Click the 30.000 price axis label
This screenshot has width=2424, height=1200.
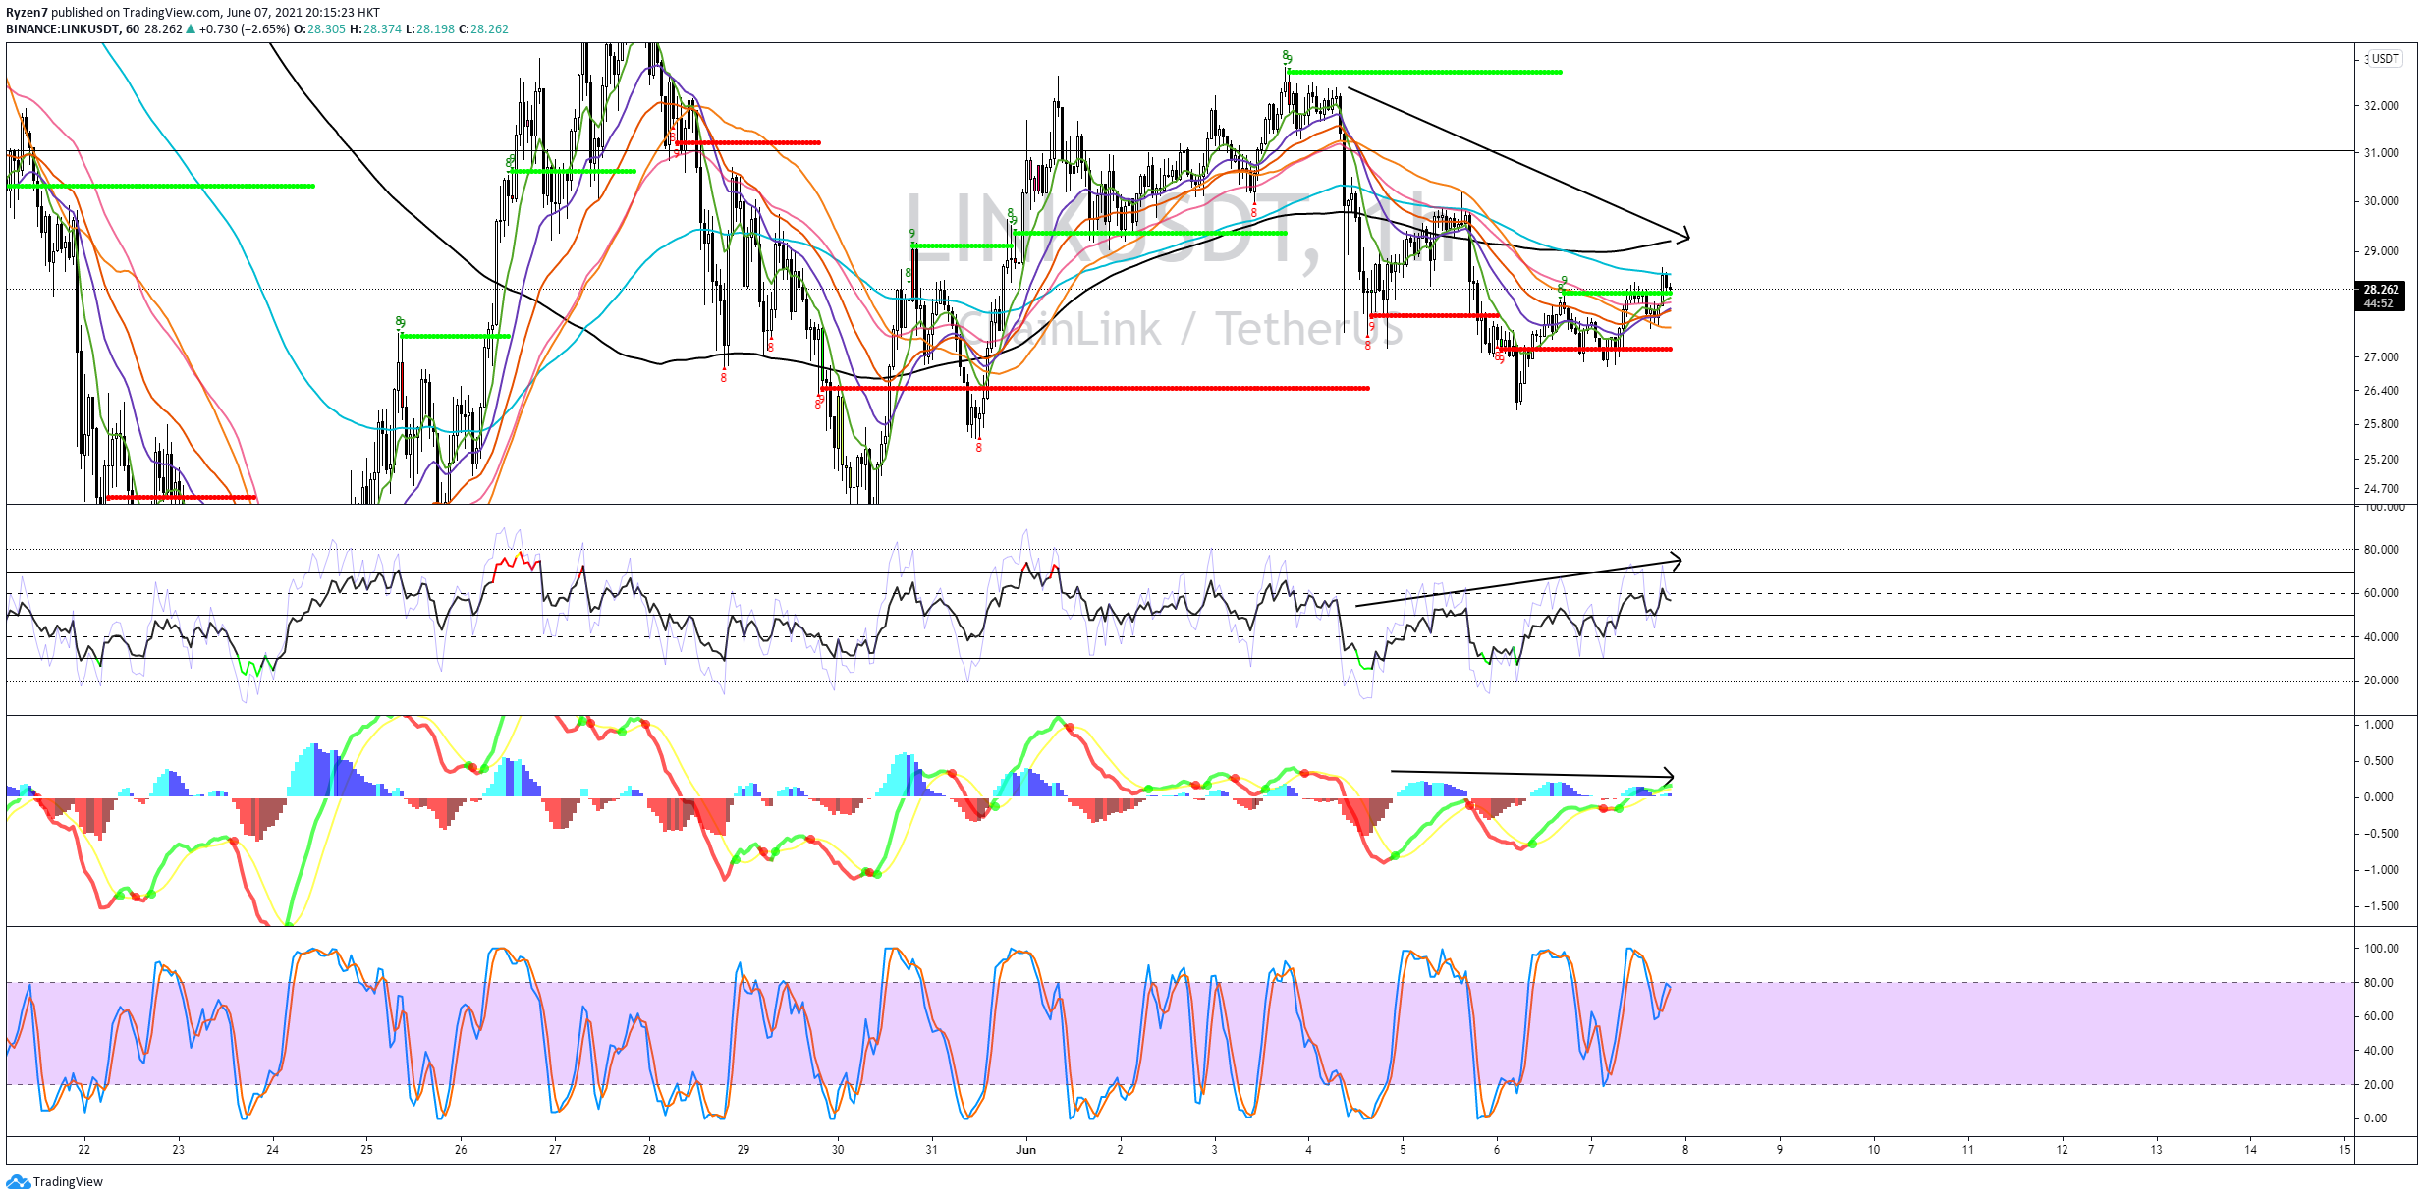(x=2381, y=201)
